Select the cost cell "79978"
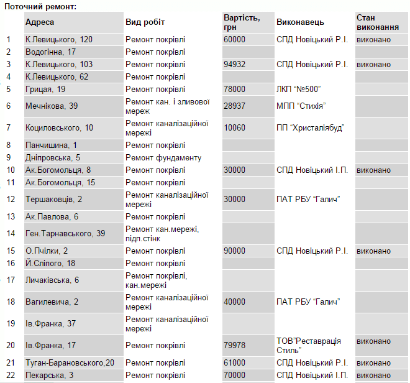410x383 pixels. point(234,346)
